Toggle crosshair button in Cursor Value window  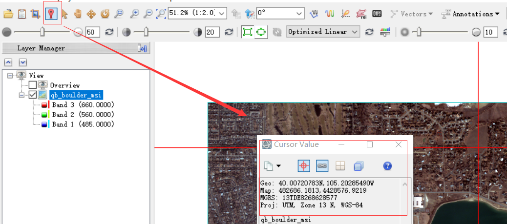click(x=303, y=166)
